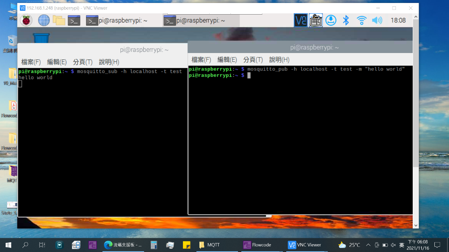This screenshot has height=252, width=449.
Task: Click the Pi panel clock 18:08
Action: (x=398, y=21)
